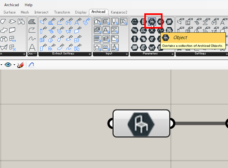Select the Mesh parameter hexagon icon
Image resolution: width=228 pixels, height=168 pixels.
[143, 39]
